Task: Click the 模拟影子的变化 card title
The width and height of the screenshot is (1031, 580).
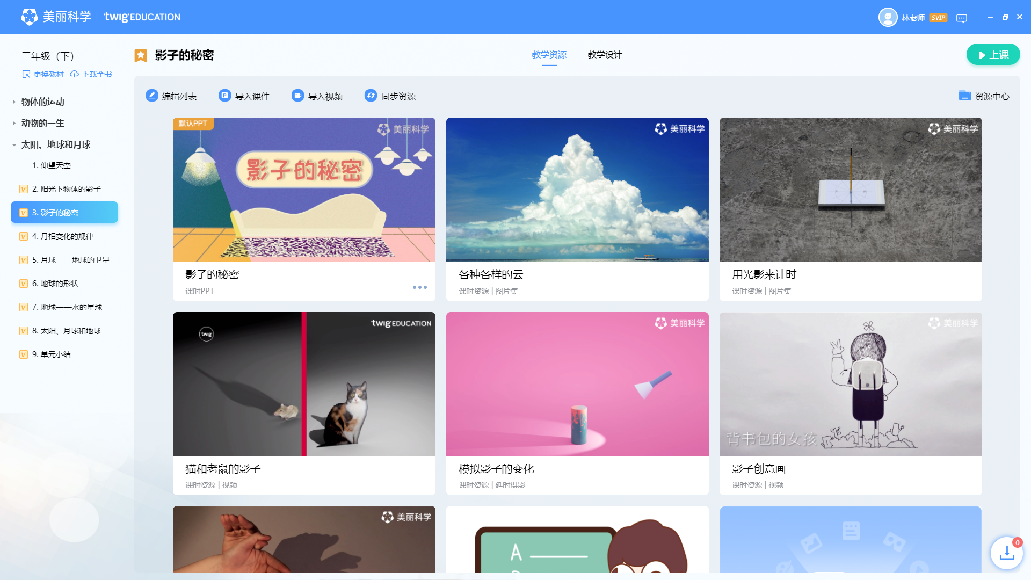Action: point(496,469)
